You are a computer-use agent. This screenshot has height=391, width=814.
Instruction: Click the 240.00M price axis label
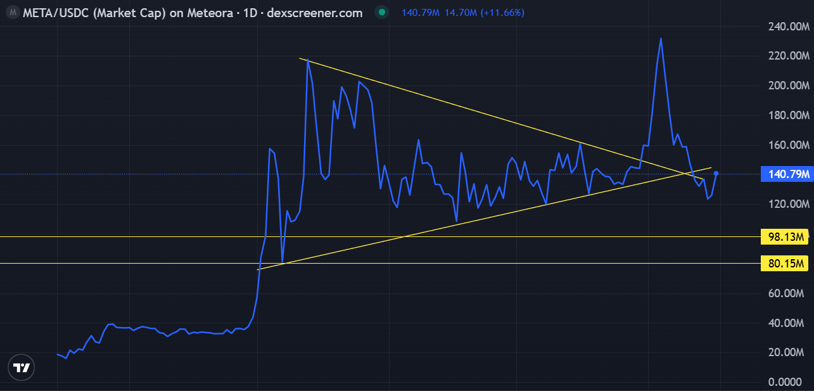click(788, 27)
